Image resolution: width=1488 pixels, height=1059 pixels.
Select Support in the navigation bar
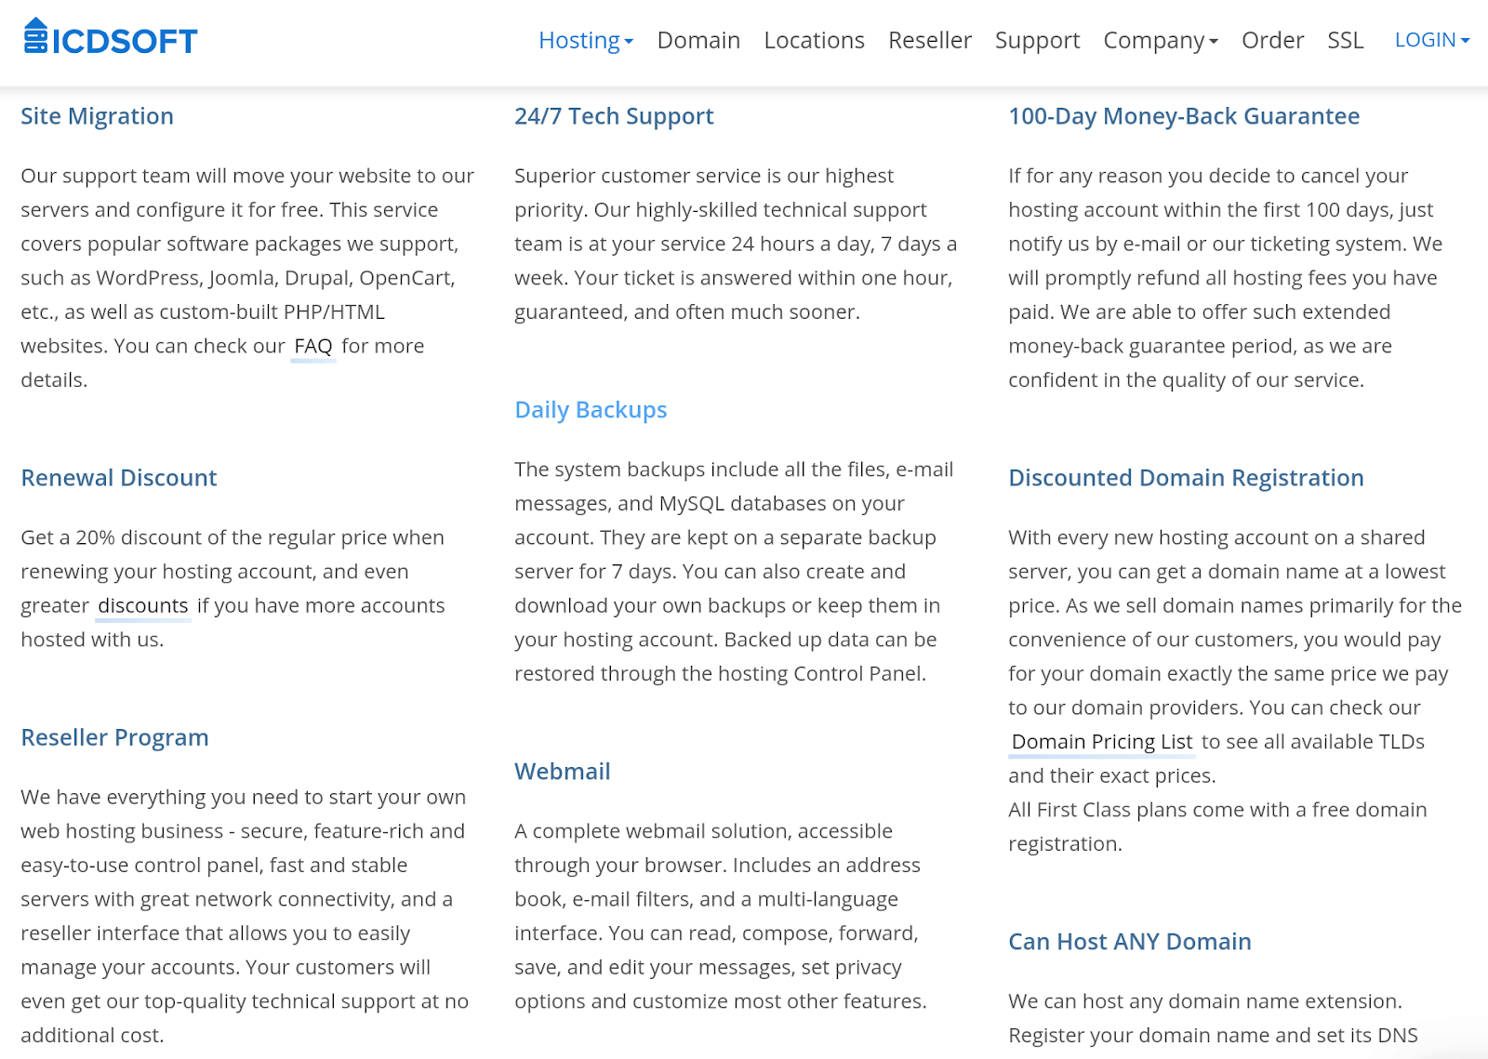1037,41
